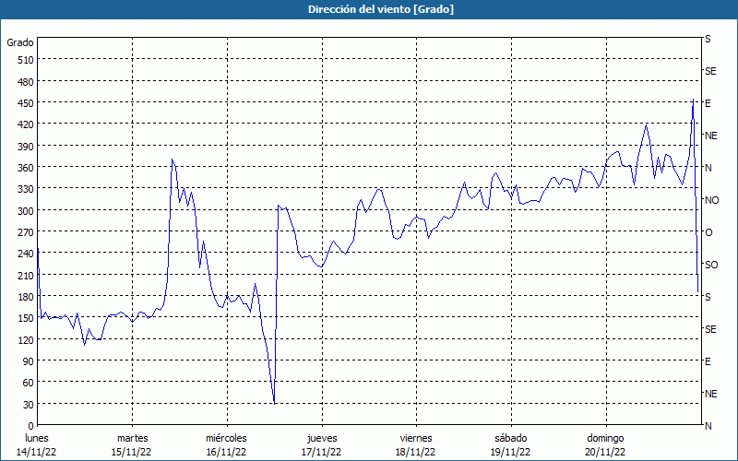Click the 210 degree axis label

[26, 275]
